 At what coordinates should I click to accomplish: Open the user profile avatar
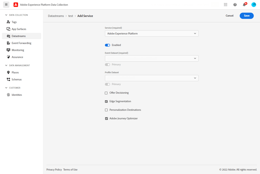point(254,4)
